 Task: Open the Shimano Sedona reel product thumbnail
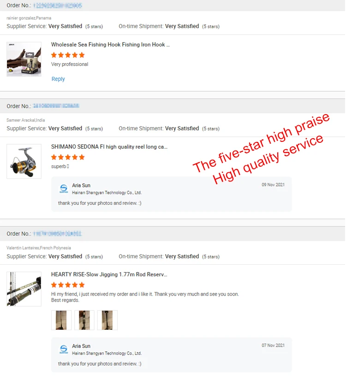tap(24, 161)
